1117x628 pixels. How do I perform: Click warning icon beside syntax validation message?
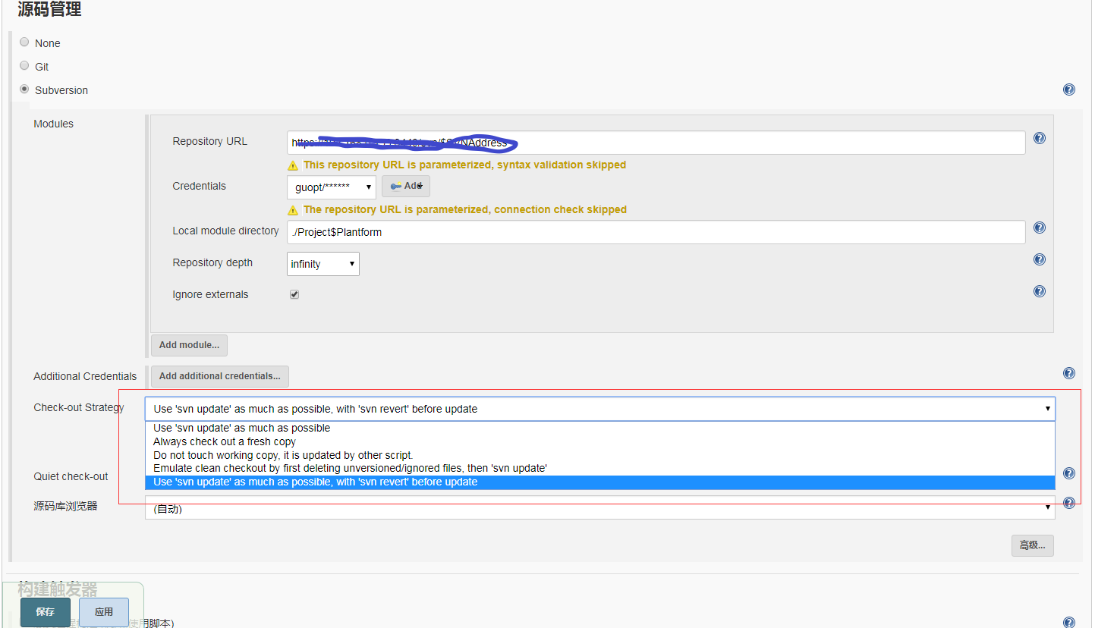(293, 165)
